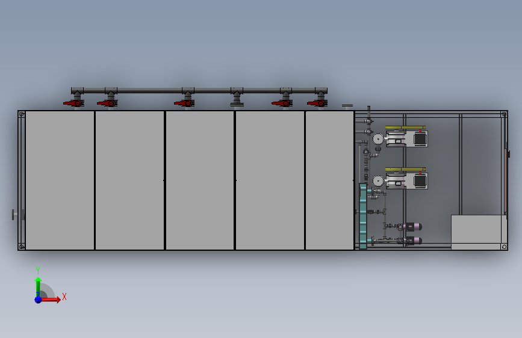The height and width of the screenshot is (338, 522).
Task: Select the teal plate heat exchanger
Action: click(x=363, y=216)
